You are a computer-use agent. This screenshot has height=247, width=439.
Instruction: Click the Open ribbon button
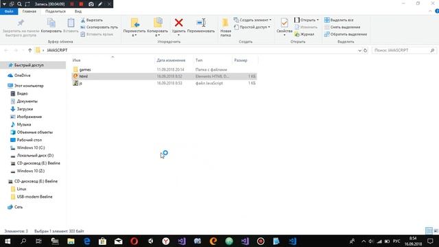tap(307, 20)
